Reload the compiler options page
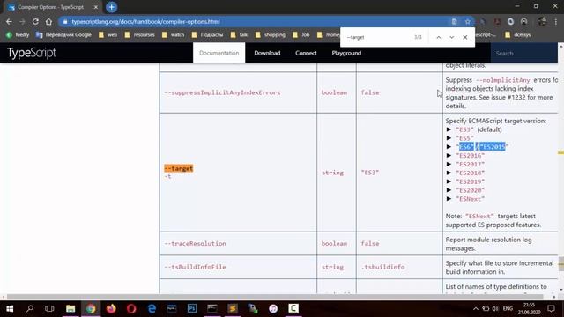The image size is (564, 317). [35, 21]
